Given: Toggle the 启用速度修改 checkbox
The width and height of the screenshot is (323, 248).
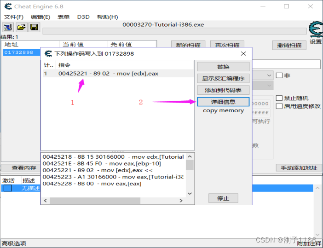Looking at the screenshot, I should 279,106.
